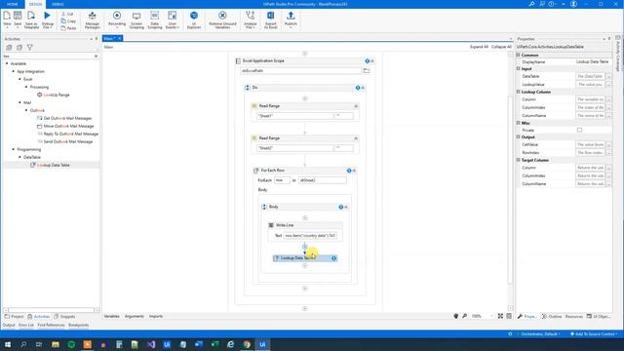Screen dimensions: 624x351
Task: Select LookUp Range activity
Action: point(54,95)
